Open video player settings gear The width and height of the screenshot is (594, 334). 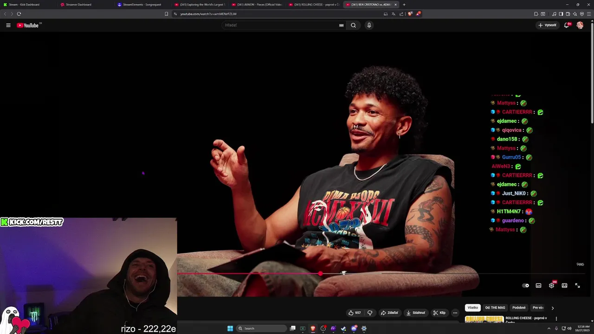click(551, 285)
